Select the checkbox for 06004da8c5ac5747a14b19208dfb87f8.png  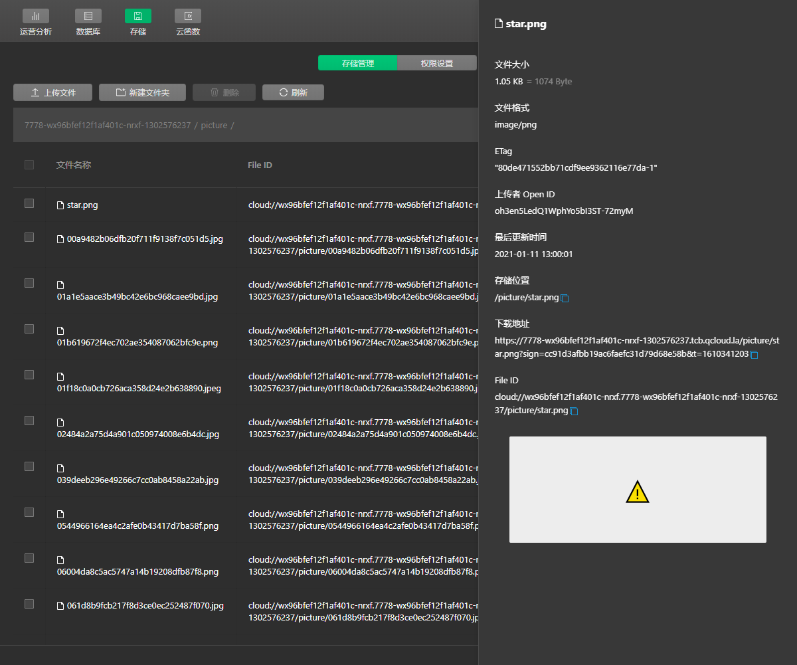(29, 558)
